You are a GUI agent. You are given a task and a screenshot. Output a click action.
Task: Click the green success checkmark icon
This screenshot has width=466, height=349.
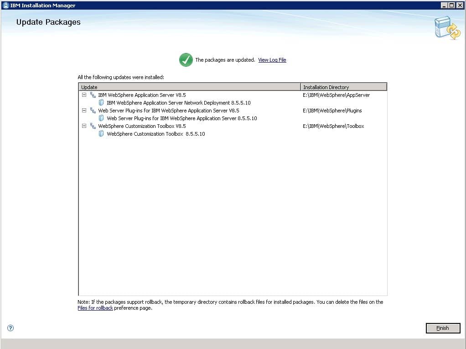click(x=186, y=60)
